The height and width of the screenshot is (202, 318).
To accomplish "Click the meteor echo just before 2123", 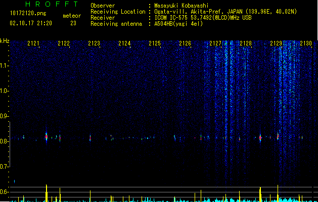I will tap(90, 138).
